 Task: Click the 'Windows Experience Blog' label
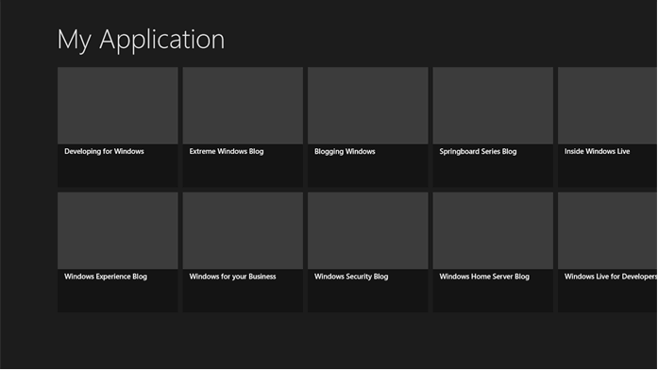106,277
